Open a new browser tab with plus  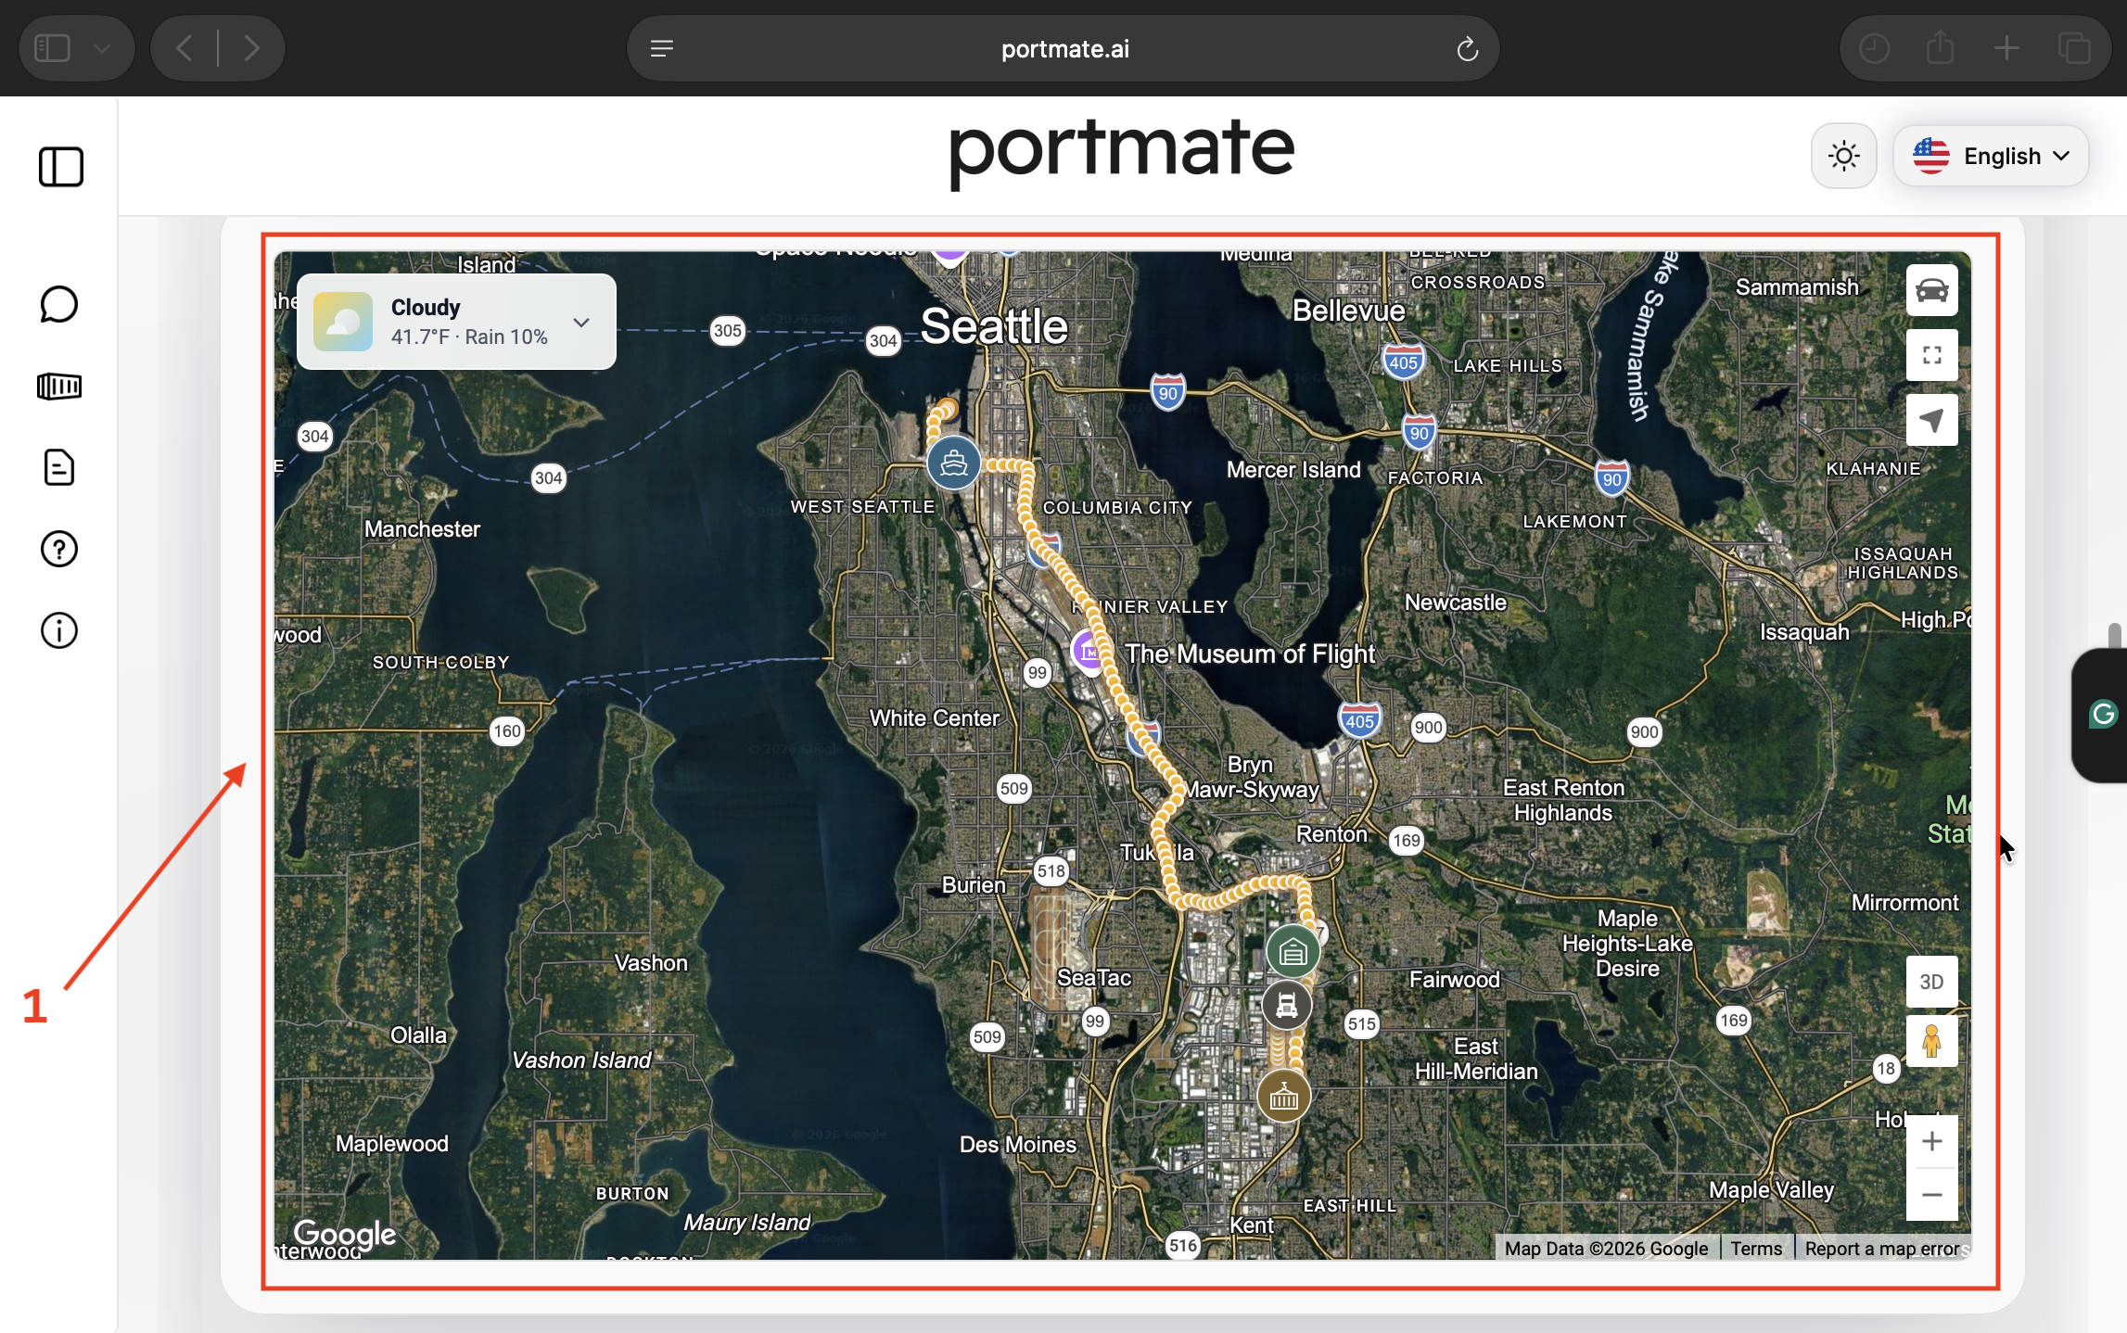(x=2006, y=48)
